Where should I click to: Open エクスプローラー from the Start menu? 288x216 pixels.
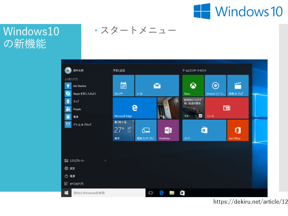74,160
